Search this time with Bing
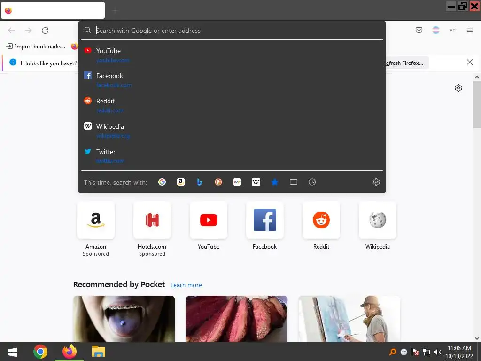Viewport: 481px width, 361px height. pos(199,182)
